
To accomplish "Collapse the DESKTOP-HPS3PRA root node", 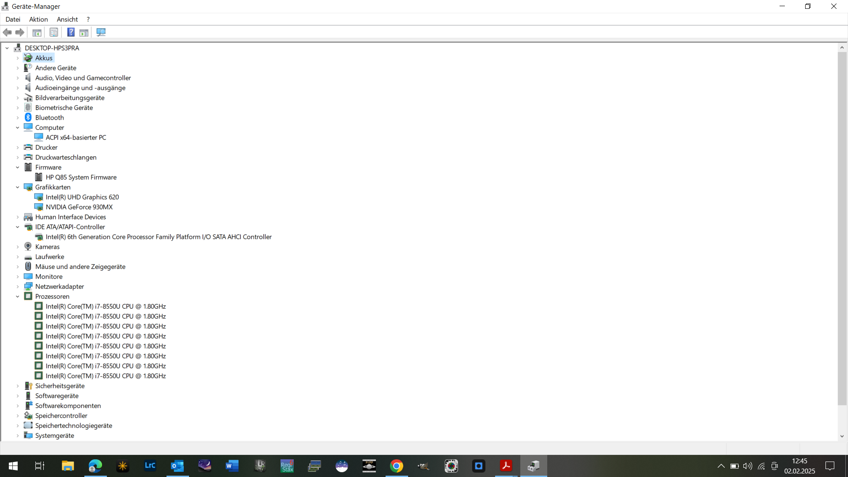I will 7,48.
